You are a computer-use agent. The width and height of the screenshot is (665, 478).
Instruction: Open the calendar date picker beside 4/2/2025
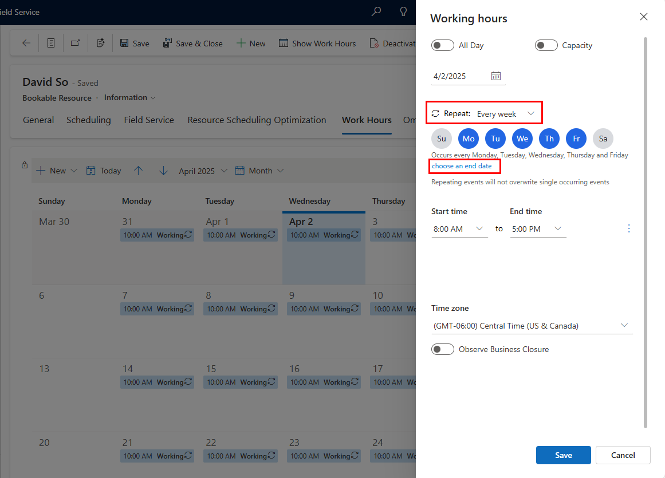[496, 75]
